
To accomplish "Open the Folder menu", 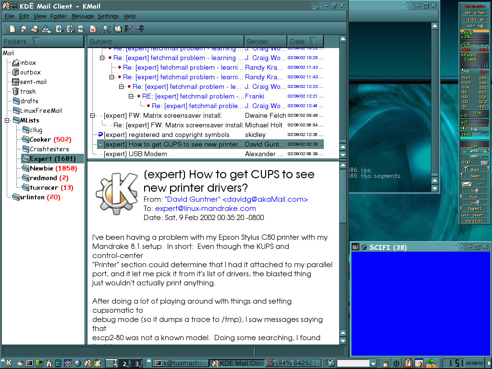I will click(x=59, y=16).
